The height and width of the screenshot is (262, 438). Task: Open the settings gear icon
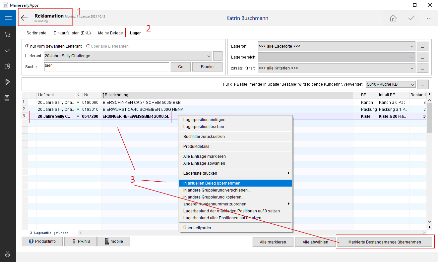coord(8,254)
